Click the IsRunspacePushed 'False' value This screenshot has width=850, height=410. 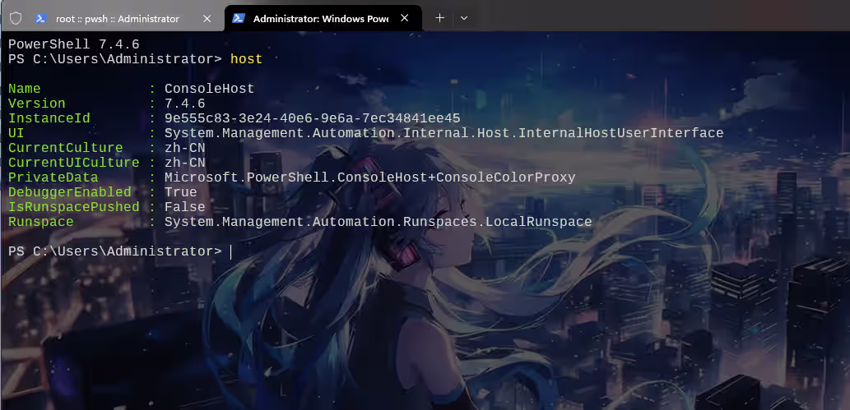coord(184,207)
